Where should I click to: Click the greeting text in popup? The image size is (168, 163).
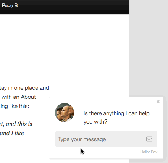116,118
